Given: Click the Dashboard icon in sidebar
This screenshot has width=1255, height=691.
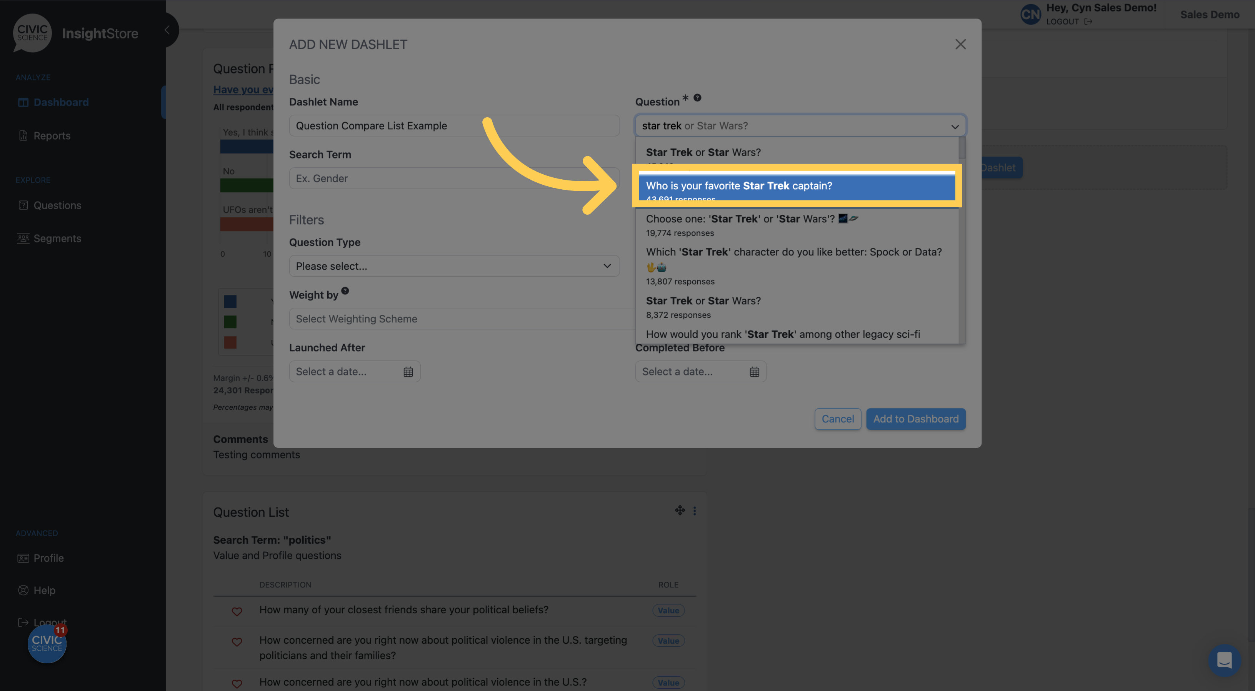Looking at the screenshot, I should [x=23, y=101].
